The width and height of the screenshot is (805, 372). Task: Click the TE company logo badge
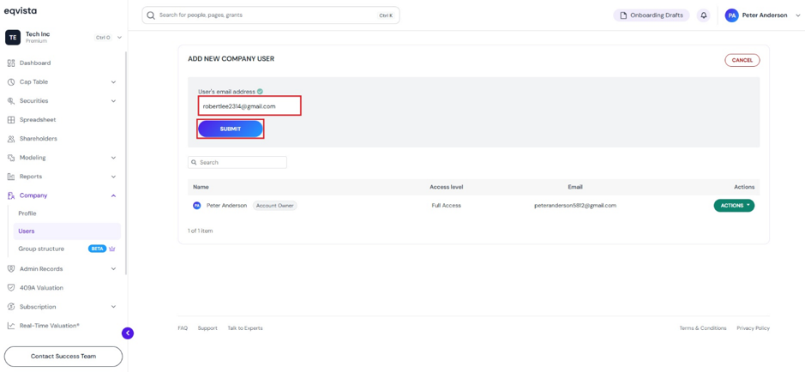tap(13, 38)
